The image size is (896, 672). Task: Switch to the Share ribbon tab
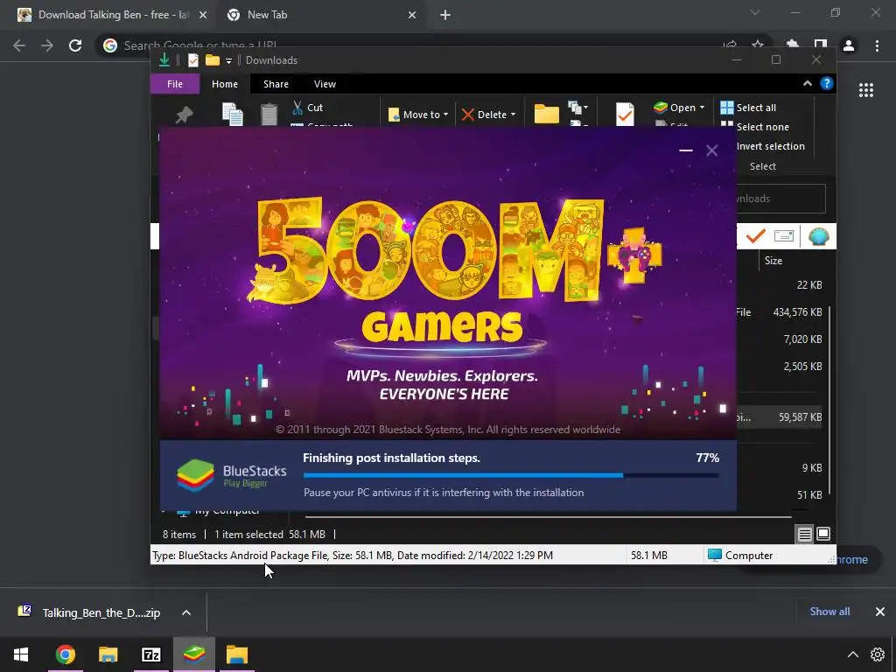276,84
